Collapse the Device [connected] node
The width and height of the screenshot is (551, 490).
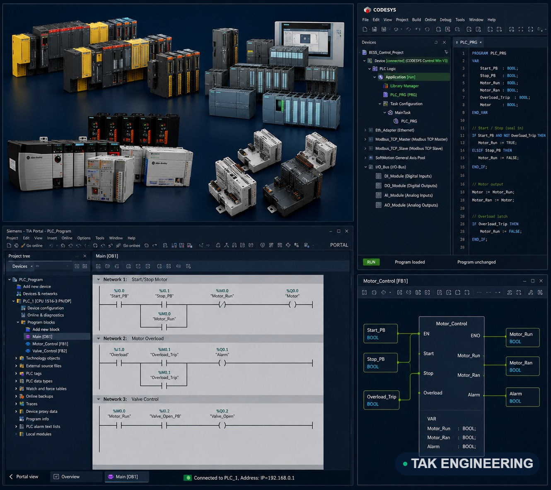pyautogui.click(x=365, y=61)
